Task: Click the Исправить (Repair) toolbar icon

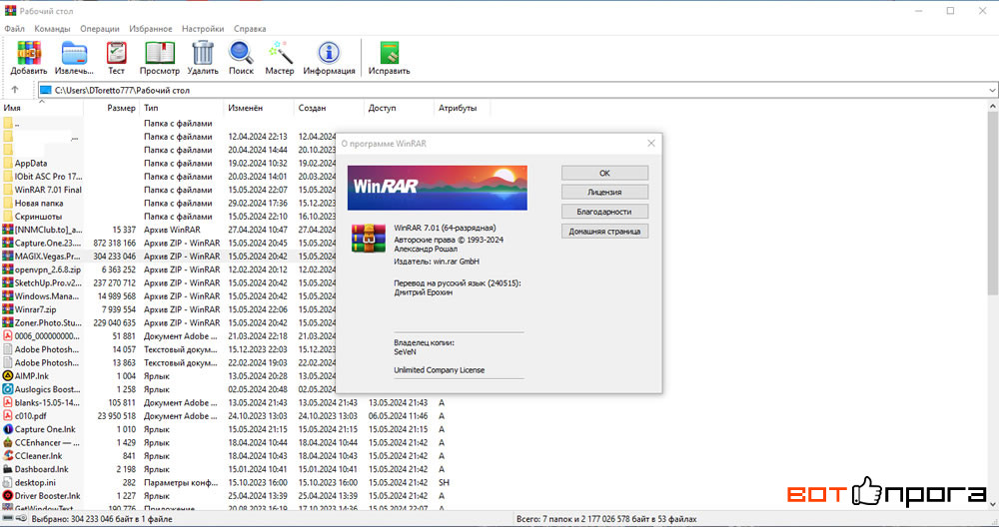Action: pyautogui.click(x=389, y=54)
